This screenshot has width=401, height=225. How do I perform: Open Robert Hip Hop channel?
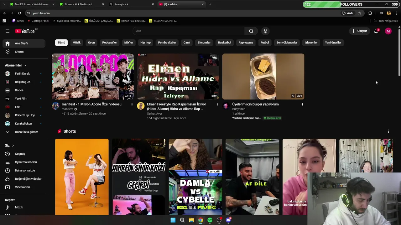point(25,115)
